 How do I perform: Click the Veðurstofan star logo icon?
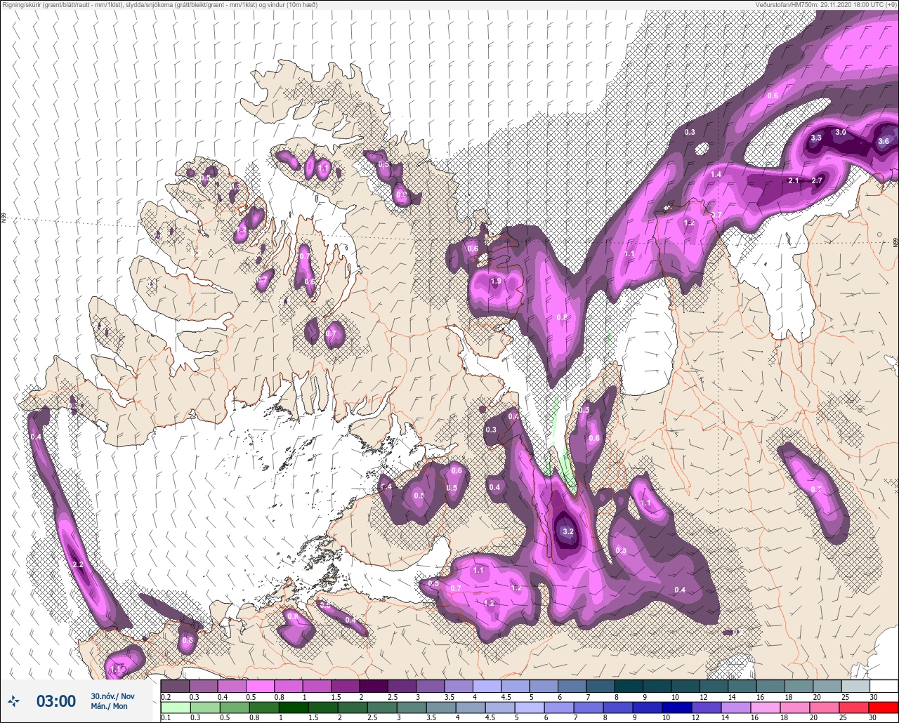[13, 701]
